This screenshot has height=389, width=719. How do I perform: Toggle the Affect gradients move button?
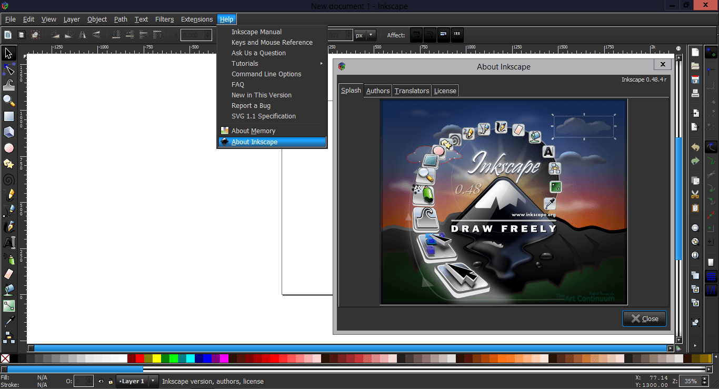[x=444, y=35]
